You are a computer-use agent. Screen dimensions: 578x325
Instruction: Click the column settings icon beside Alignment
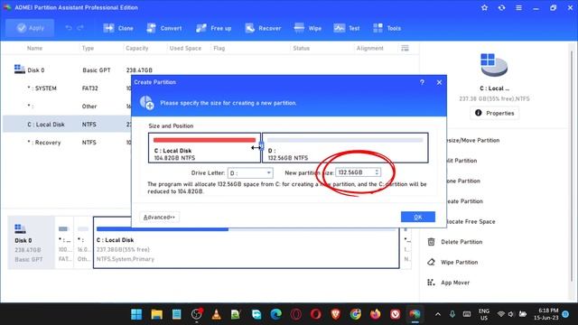pos(406,48)
